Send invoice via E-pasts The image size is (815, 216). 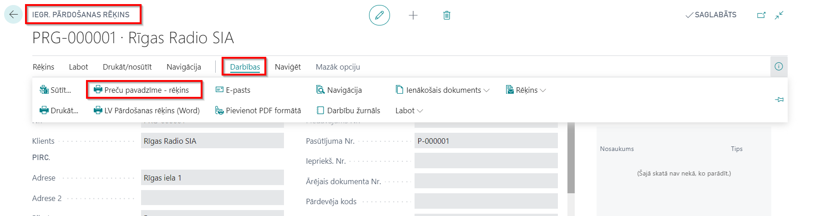pos(233,90)
